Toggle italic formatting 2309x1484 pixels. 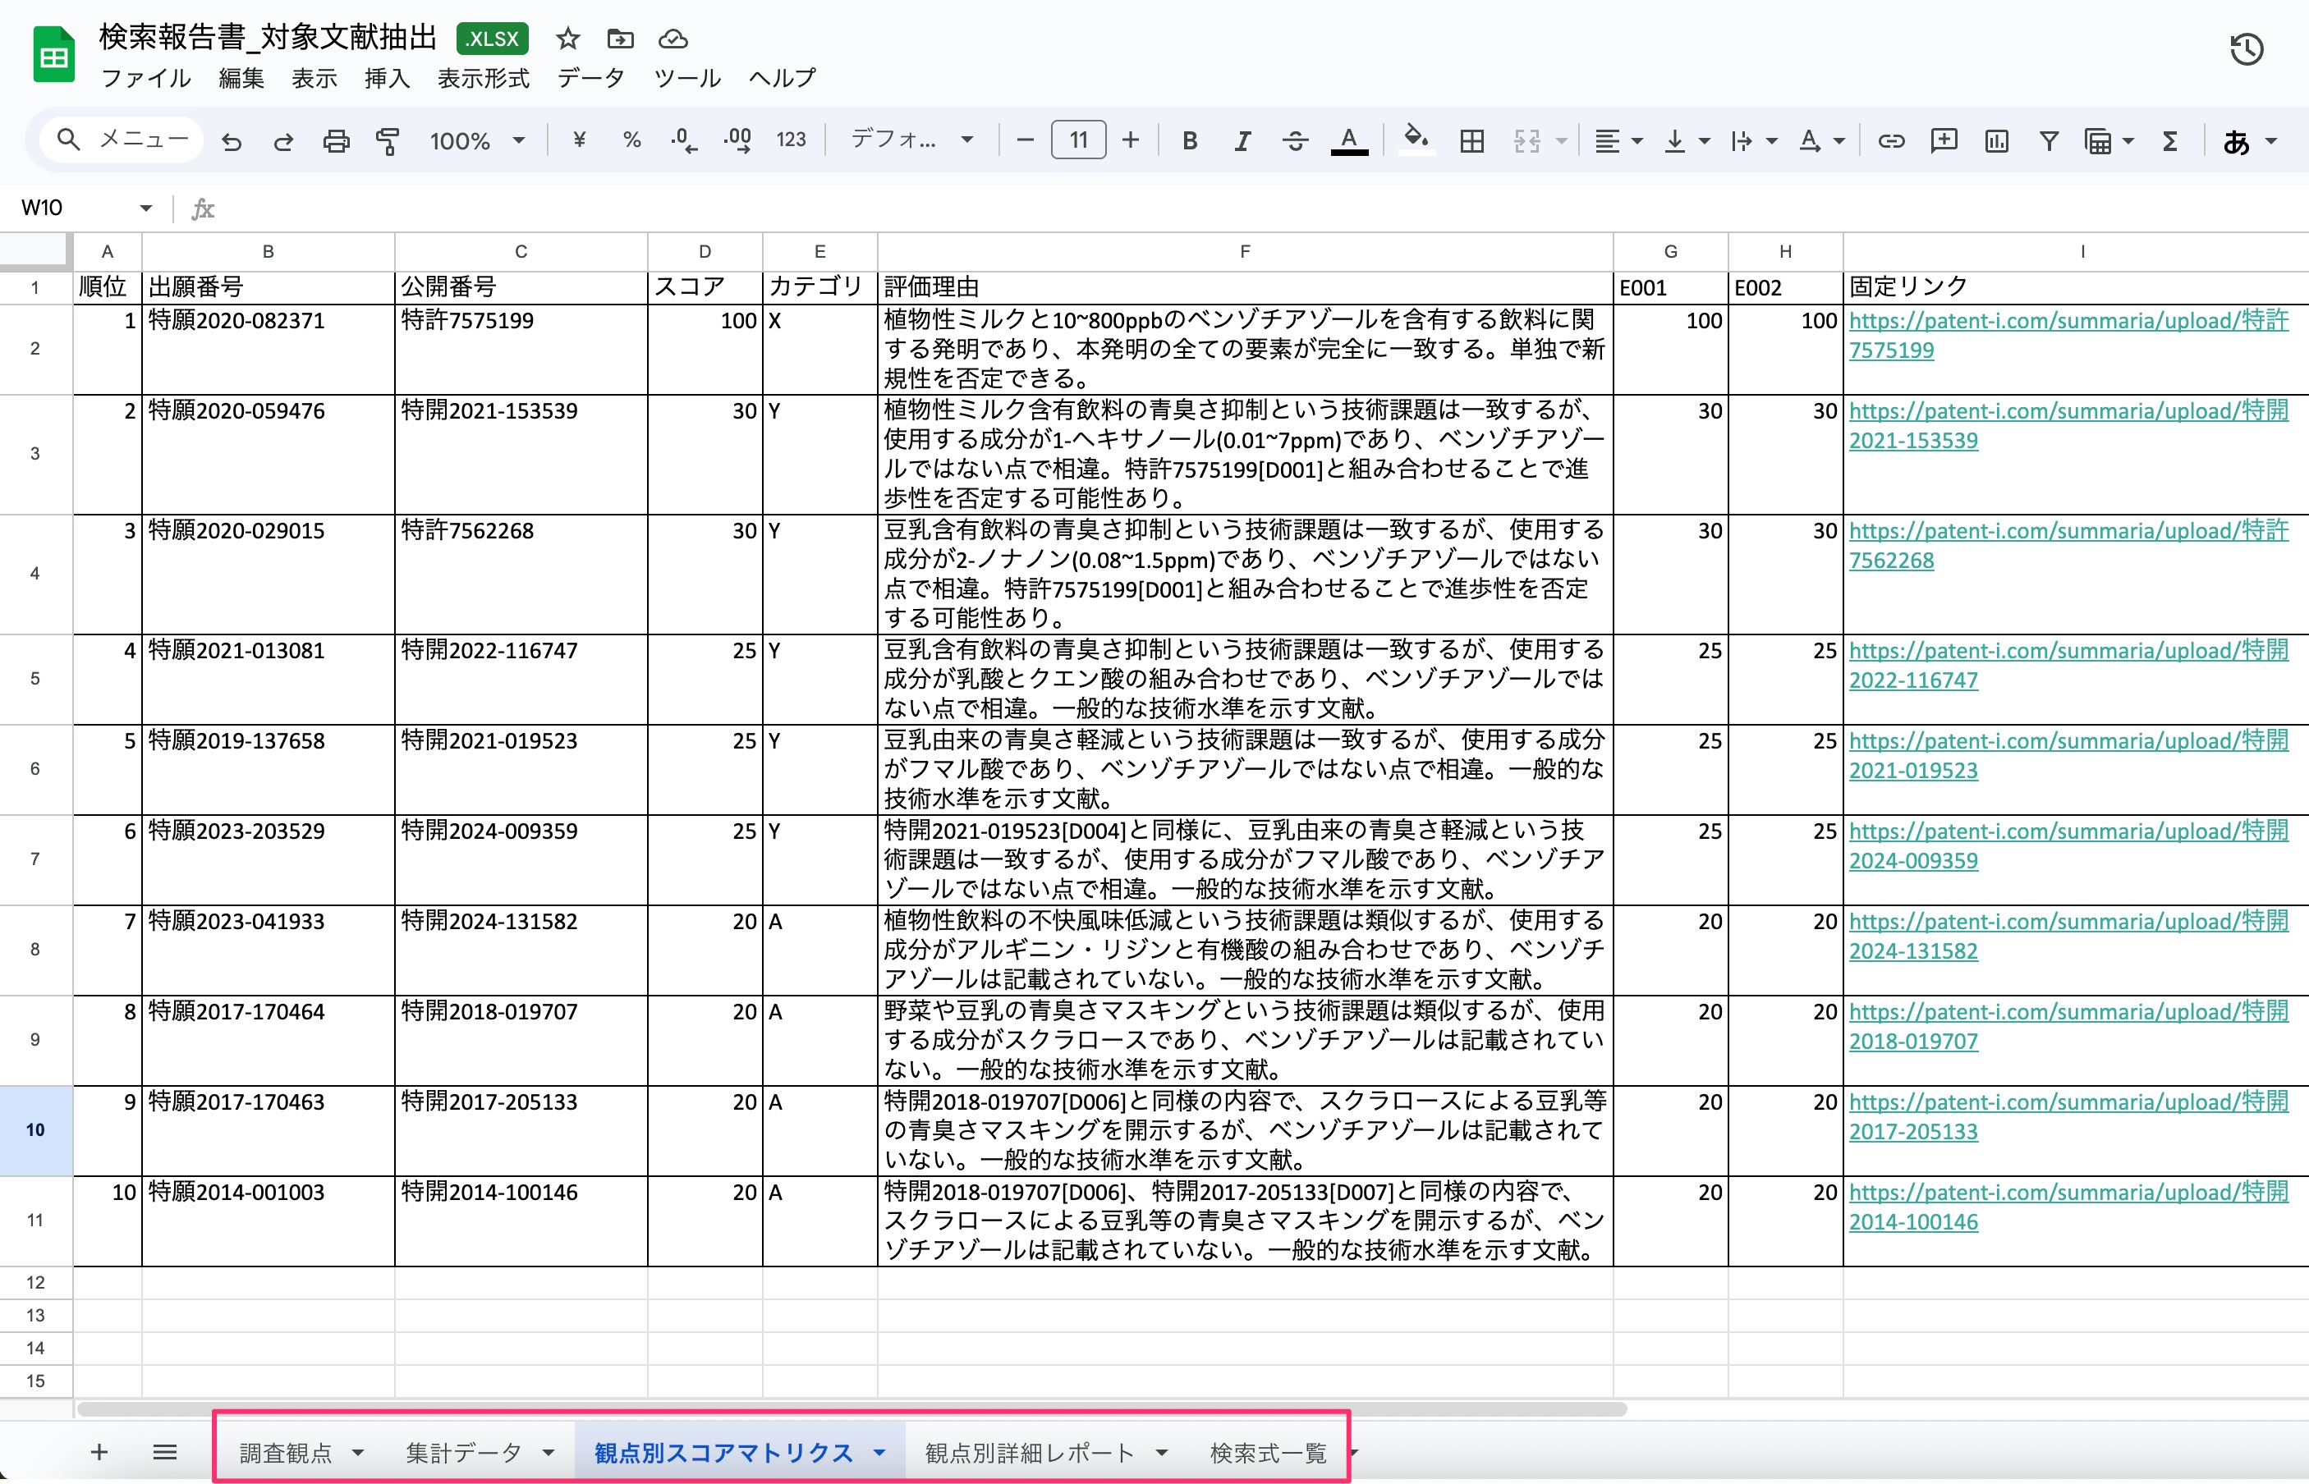(x=1242, y=142)
